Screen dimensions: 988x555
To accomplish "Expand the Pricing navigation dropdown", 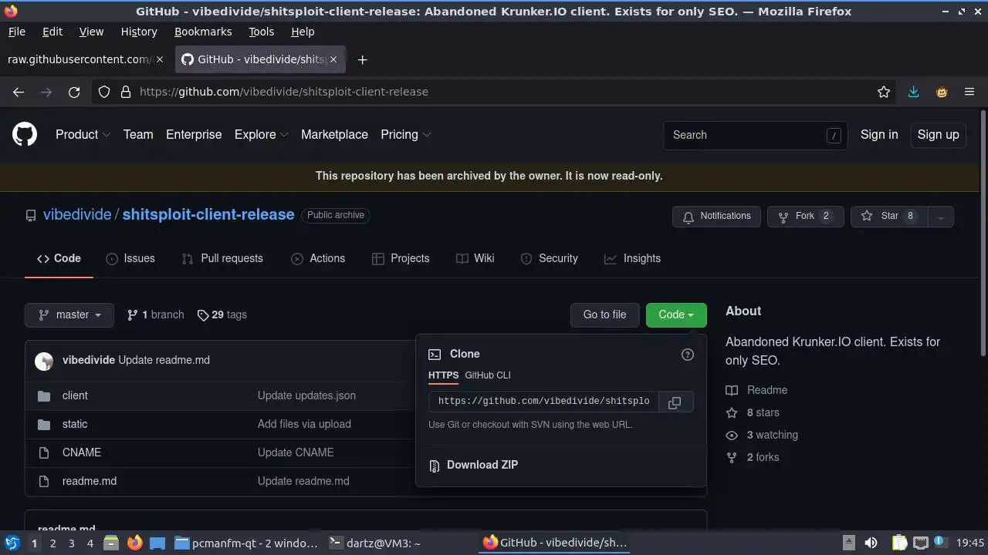I will click(405, 135).
